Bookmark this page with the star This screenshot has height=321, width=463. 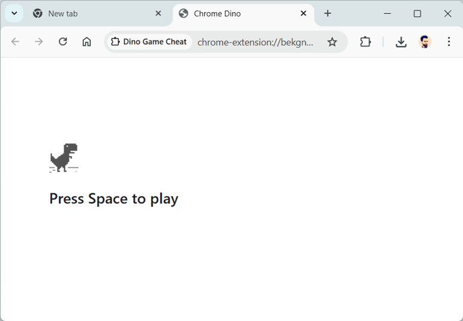pyautogui.click(x=332, y=42)
